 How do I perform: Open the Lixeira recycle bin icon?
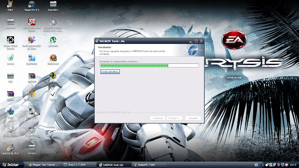tap(10, 58)
